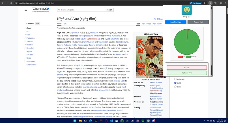This screenshot has height=123, width=228.
Task: Open Spotify from the taskbar
Action: click(x=143, y=121)
